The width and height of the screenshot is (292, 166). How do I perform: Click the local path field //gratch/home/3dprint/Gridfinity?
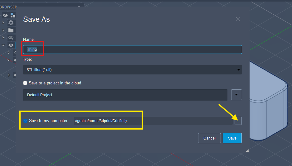(x=152, y=121)
